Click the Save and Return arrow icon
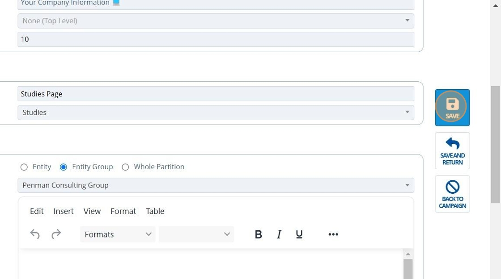 [452, 144]
